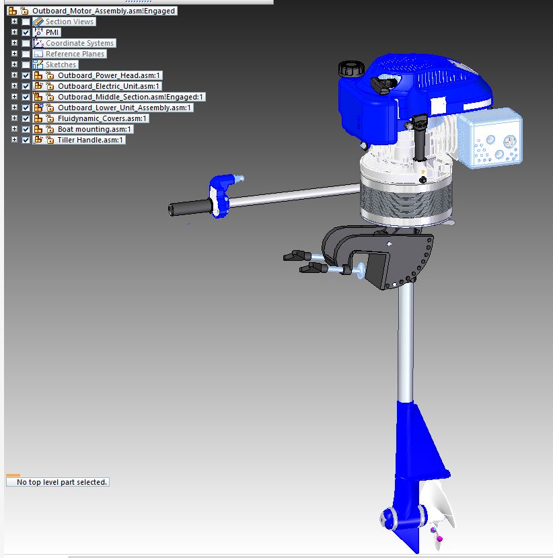This screenshot has width=553, height=558.
Task: Click the Coordinate Systems axis icon
Action: pos(38,43)
